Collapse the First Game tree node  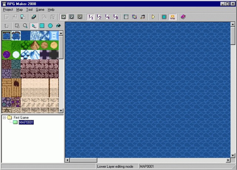(x=4, y=118)
